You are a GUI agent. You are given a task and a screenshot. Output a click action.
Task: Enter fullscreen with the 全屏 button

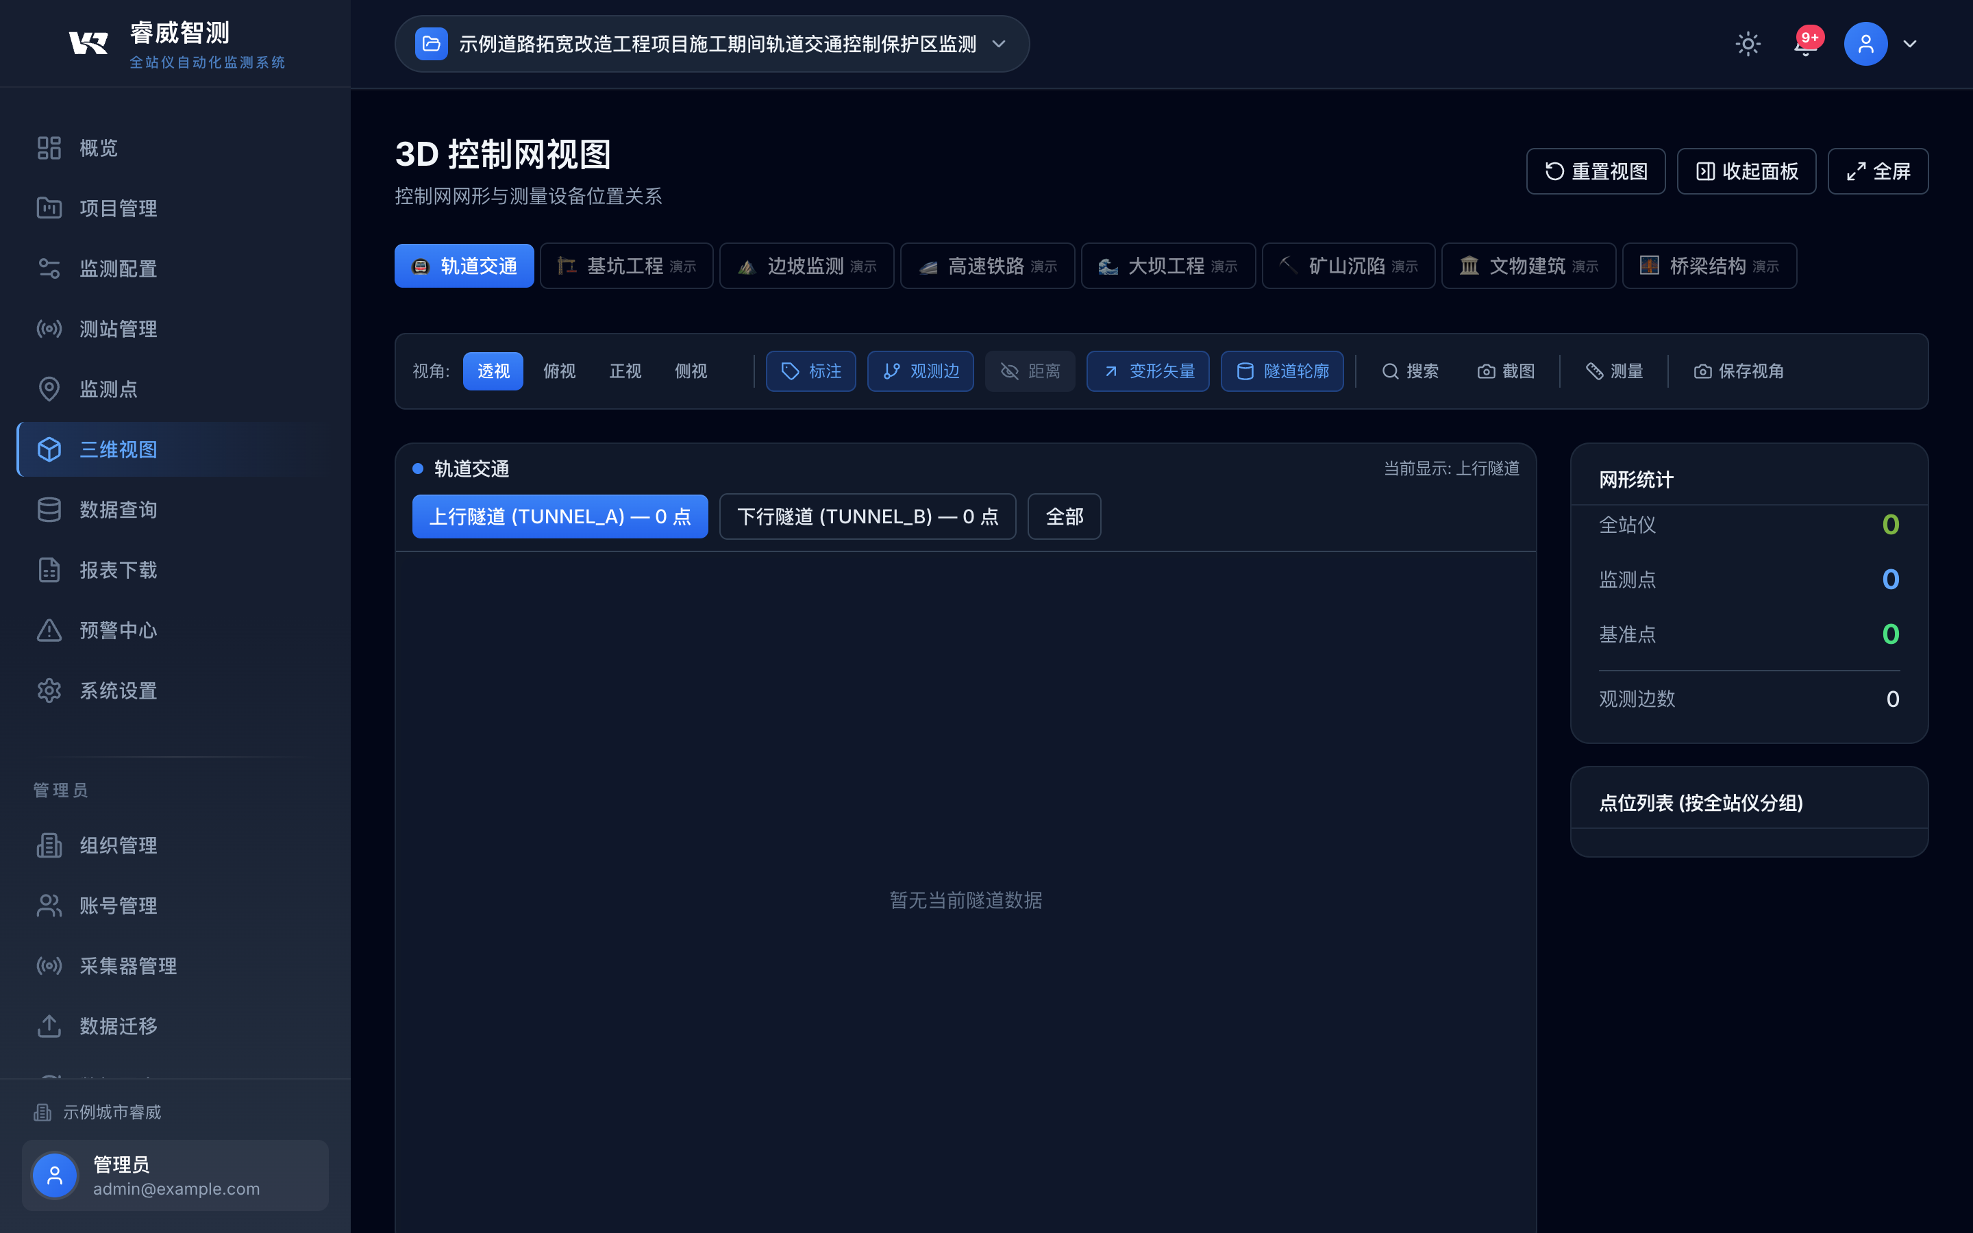[x=1877, y=171]
